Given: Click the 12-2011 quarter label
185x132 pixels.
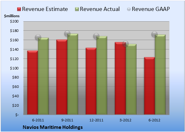Looking at the screenshot, I should 96,120.
